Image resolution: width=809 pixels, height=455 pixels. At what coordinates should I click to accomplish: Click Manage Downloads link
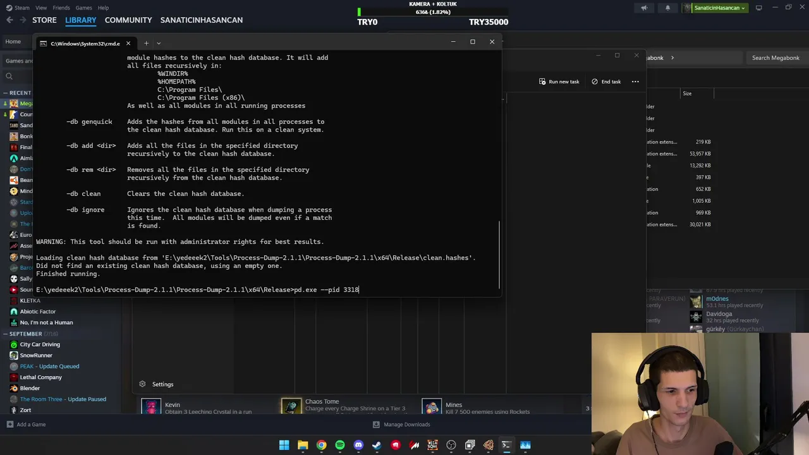coord(406,425)
